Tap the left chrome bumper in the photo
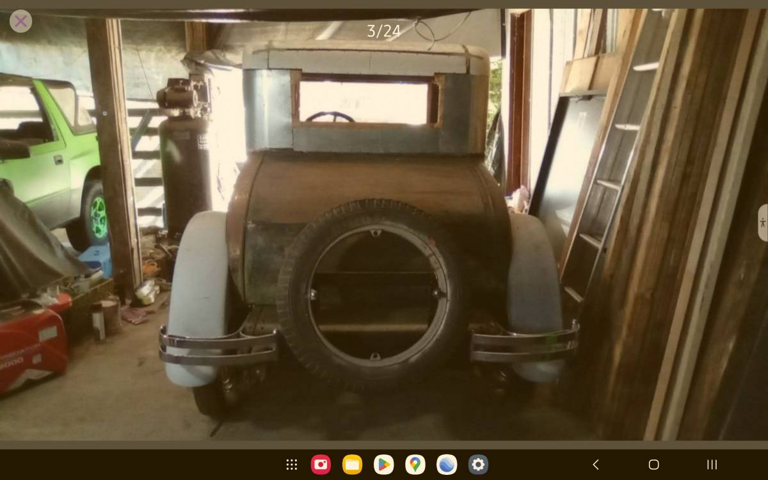Screen dimensions: 768x480 coord(219,346)
